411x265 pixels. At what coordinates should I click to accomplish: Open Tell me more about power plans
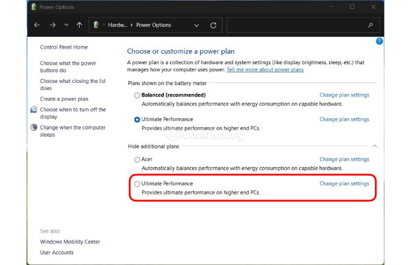coord(265,69)
